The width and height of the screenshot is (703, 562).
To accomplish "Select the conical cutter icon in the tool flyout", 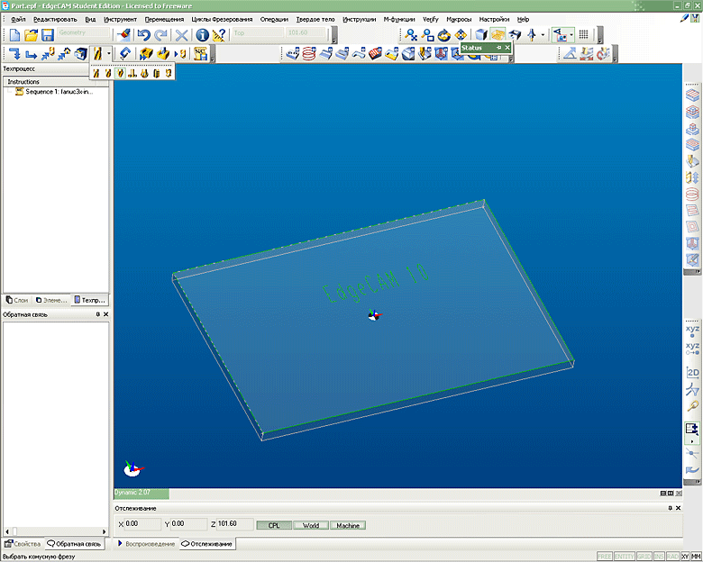I will (120, 73).
